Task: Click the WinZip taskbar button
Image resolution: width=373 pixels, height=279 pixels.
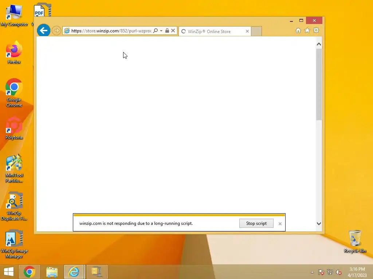Action: tap(97, 272)
